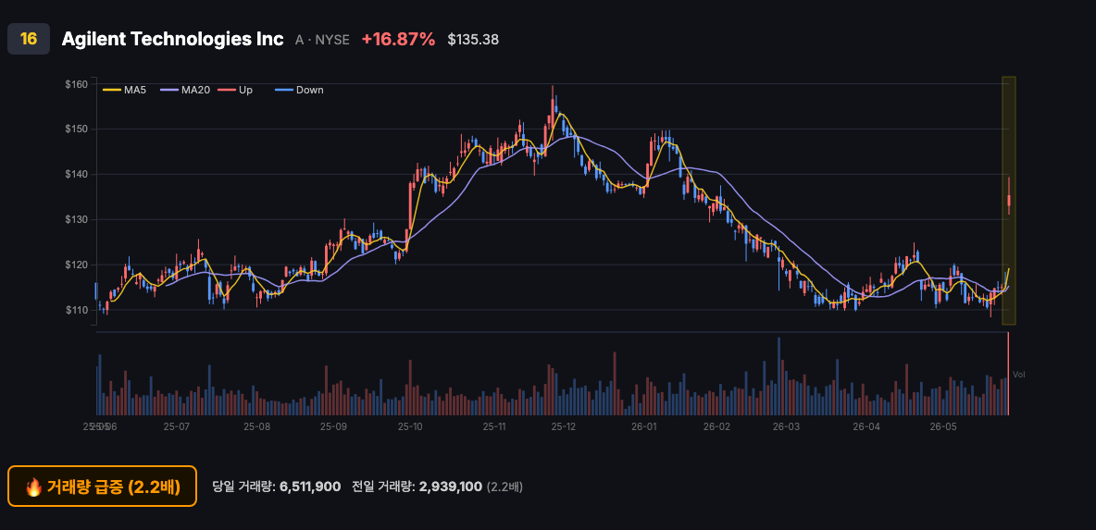Select the Agilent Technologies Inc title
This screenshot has width=1096, height=530.
173,39
